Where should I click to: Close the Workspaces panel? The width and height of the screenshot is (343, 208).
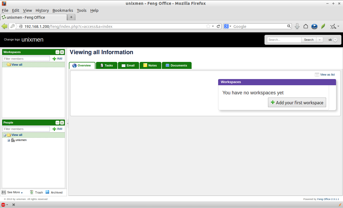pos(62,52)
